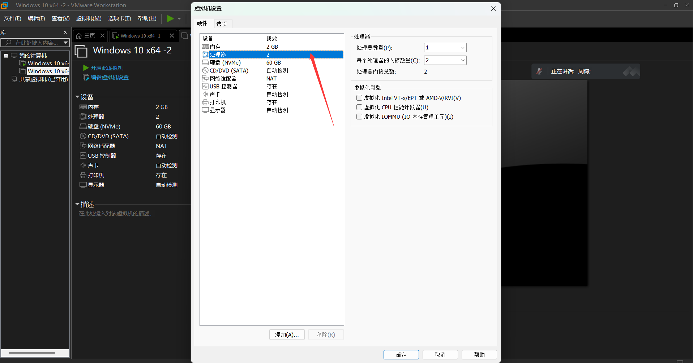Enable 虚拟化 IOMMU checkbox
693x363 pixels.
[x=359, y=117]
